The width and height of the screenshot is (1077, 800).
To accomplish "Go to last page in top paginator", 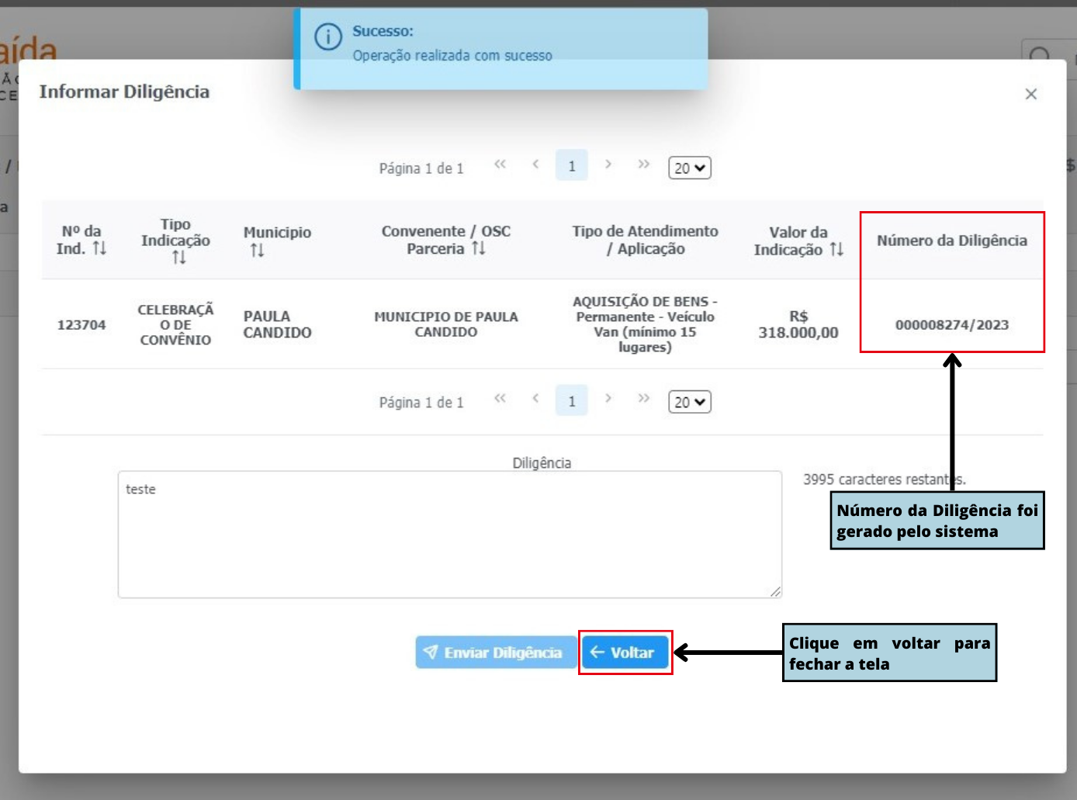I will click(643, 165).
